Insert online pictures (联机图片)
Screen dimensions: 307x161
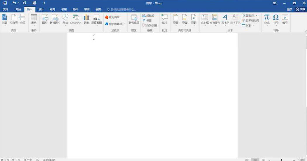click(x=55, y=20)
